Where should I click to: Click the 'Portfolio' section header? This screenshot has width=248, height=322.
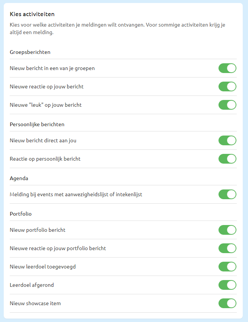tap(21, 214)
